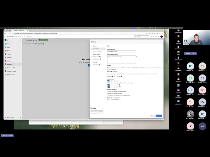Open Portfolio++ (DEV) in the sidebar

point(11,68)
